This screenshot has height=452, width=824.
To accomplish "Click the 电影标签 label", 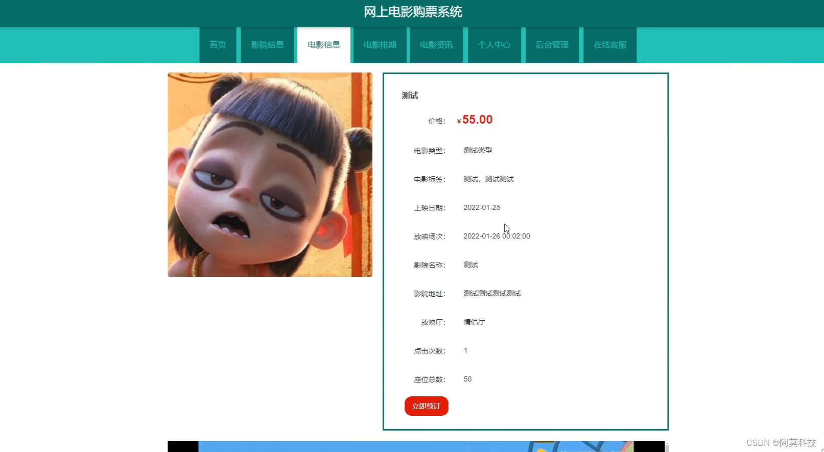I will click(430, 179).
